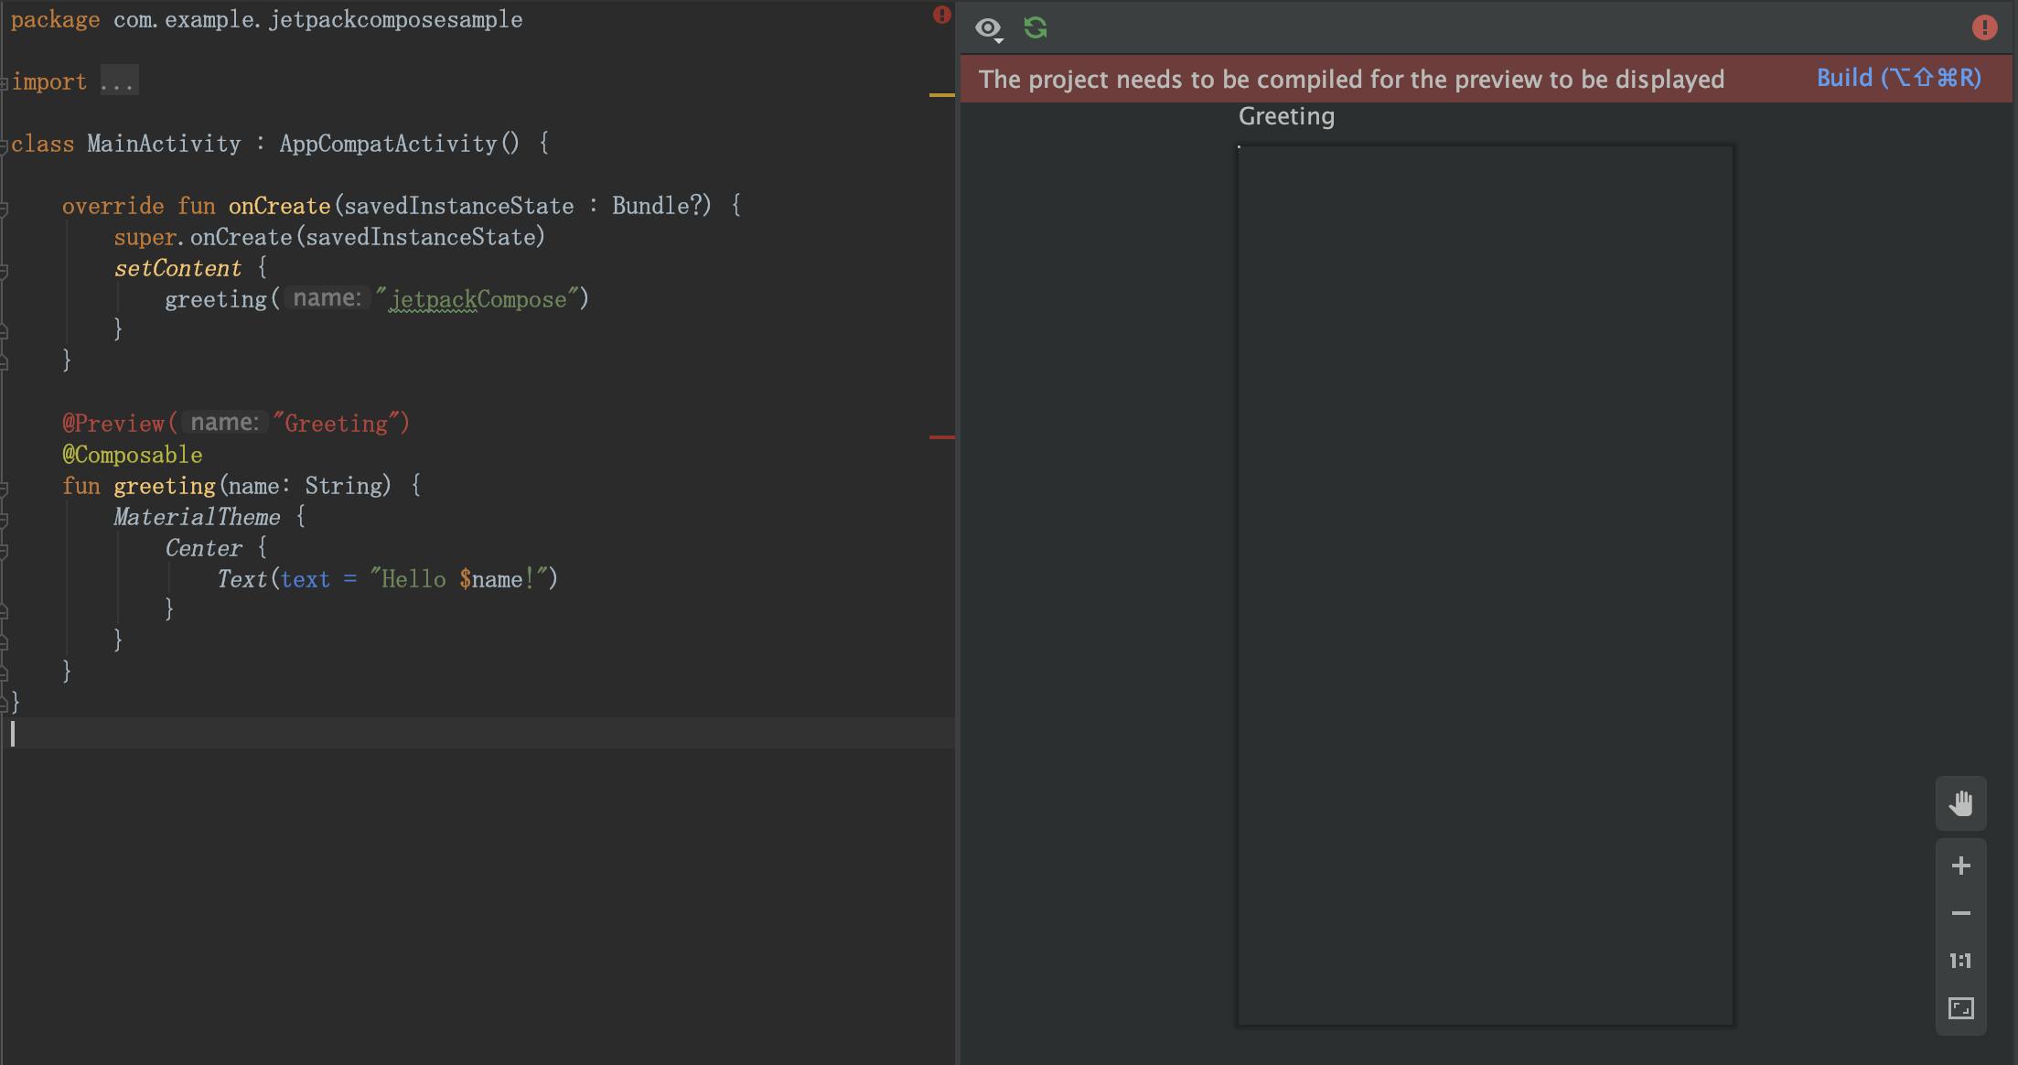The image size is (2018, 1065).
Task: Click the empty Greeting preview frame
Action: [x=1485, y=586]
